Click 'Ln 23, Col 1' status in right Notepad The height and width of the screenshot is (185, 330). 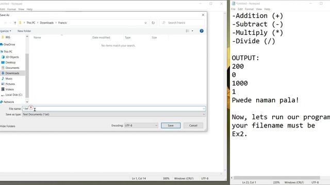[249, 182]
